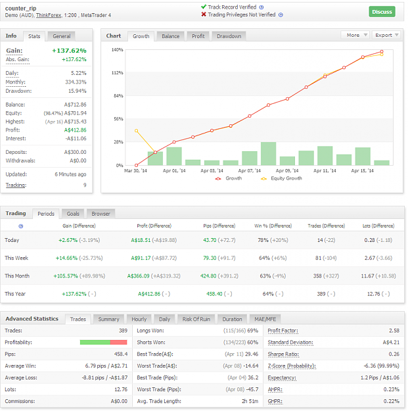Click the Abs. Gain label
This screenshot has height=411, width=408.
[x=18, y=59]
